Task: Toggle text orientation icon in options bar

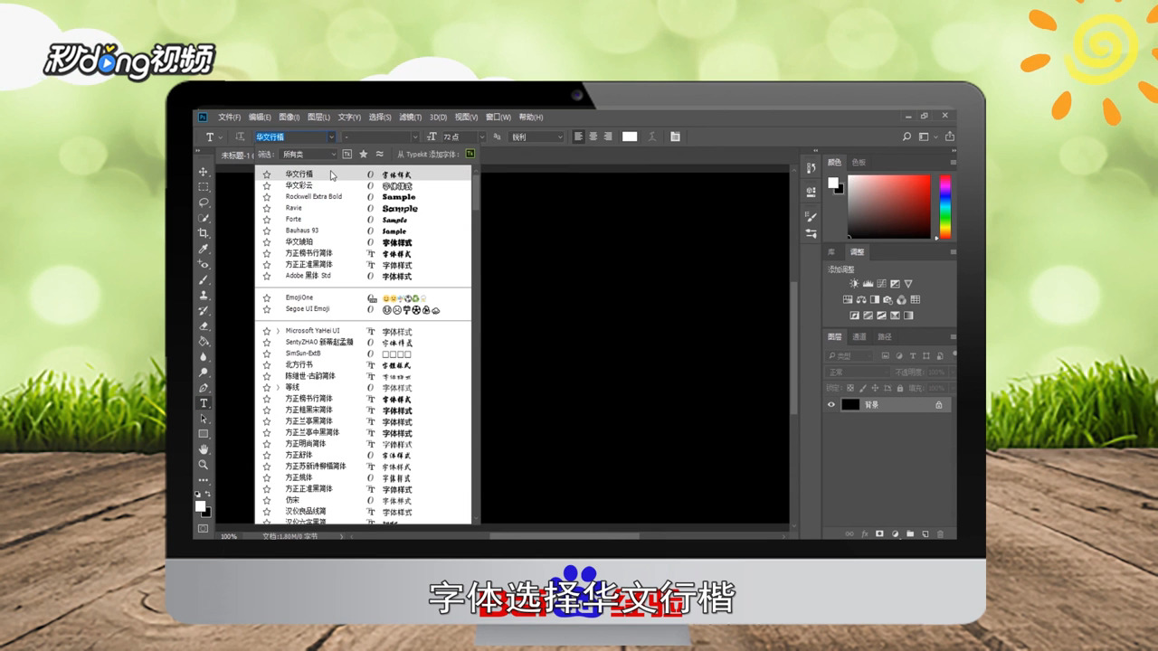Action: click(x=240, y=137)
